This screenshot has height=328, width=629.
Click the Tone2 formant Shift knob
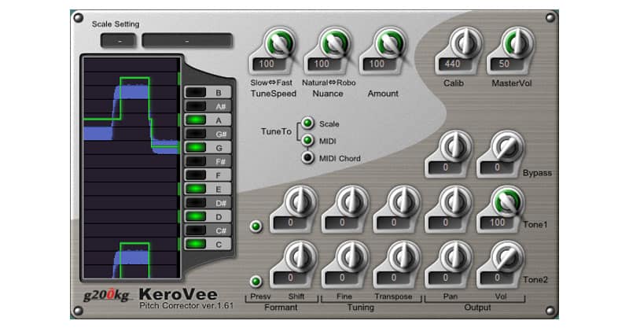(x=300, y=256)
